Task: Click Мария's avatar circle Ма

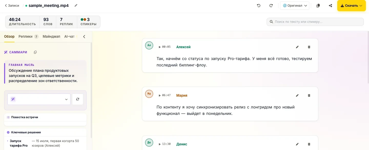Action: (x=149, y=94)
